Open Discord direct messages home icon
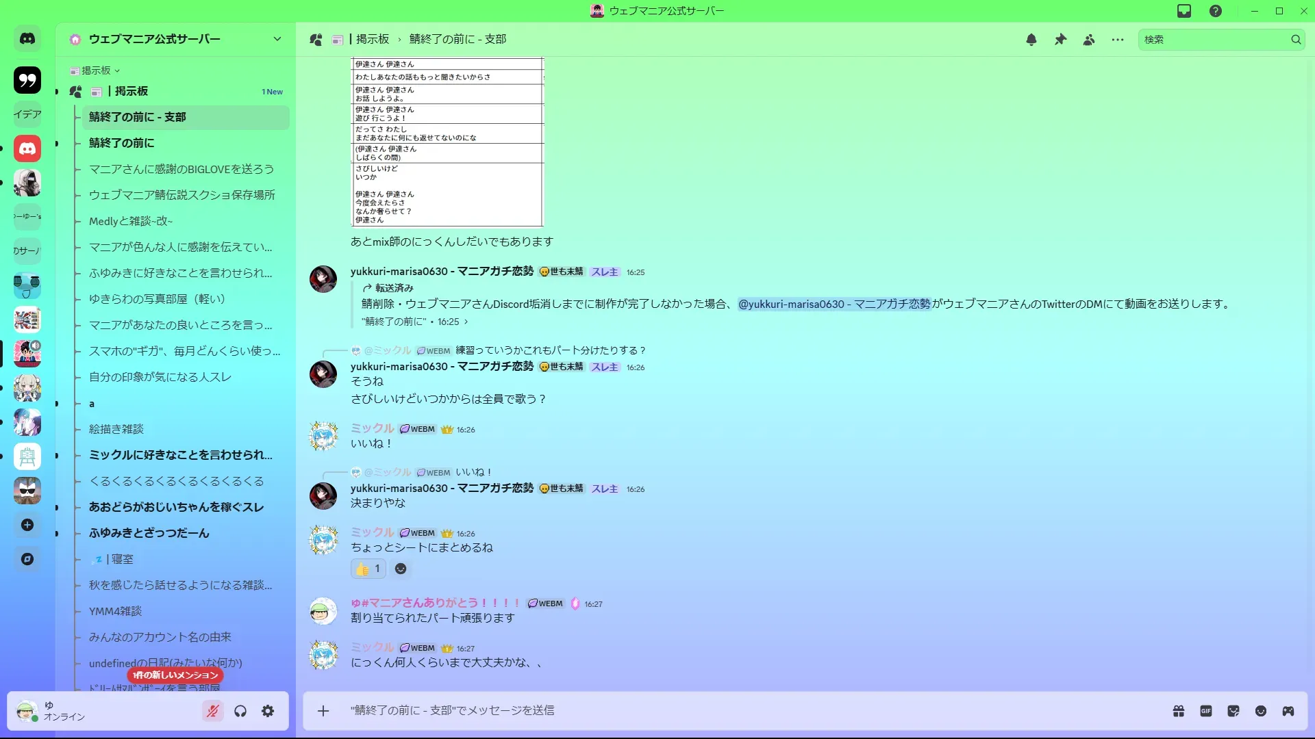This screenshot has width=1315, height=739. pyautogui.click(x=27, y=39)
